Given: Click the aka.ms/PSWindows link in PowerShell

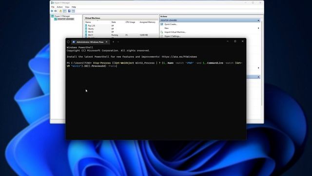Looking at the screenshot, I should click(x=179, y=57).
